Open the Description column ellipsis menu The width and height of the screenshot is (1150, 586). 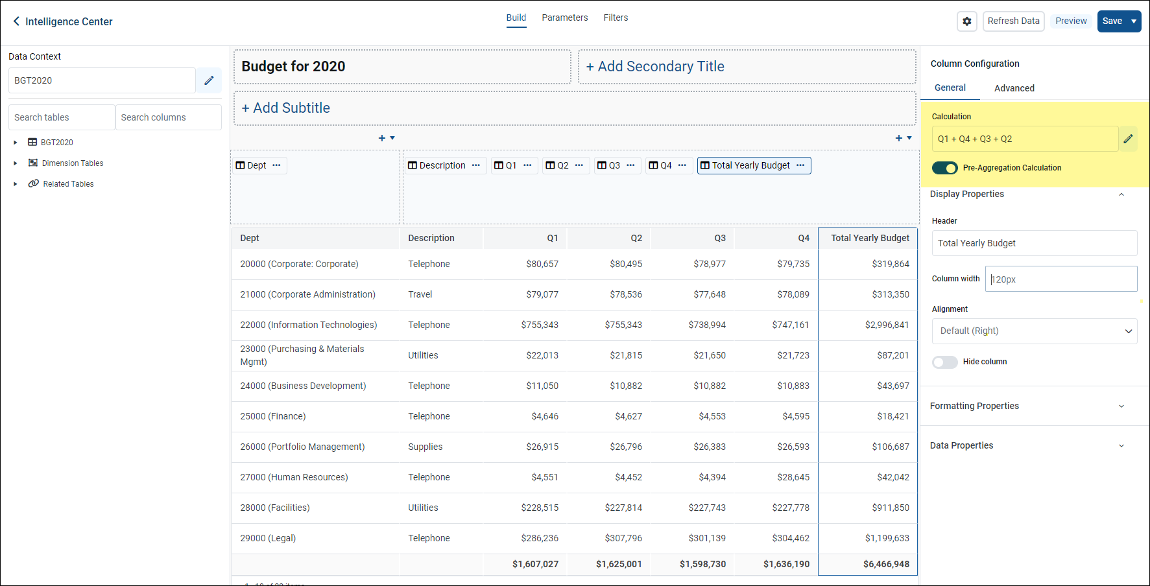pyautogui.click(x=476, y=165)
